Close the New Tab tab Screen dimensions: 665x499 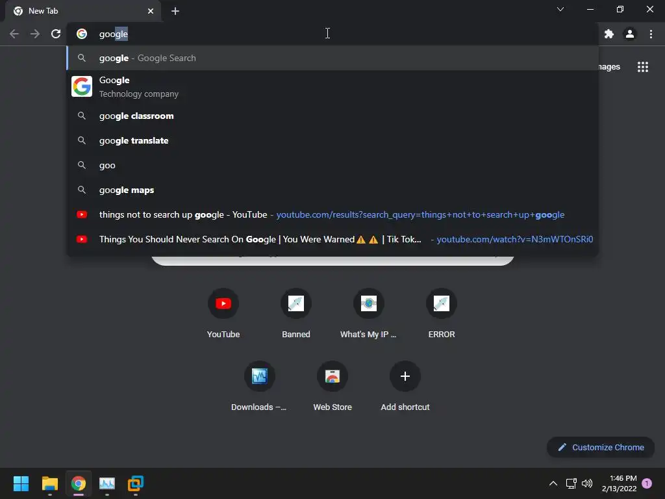click(151, 11)
